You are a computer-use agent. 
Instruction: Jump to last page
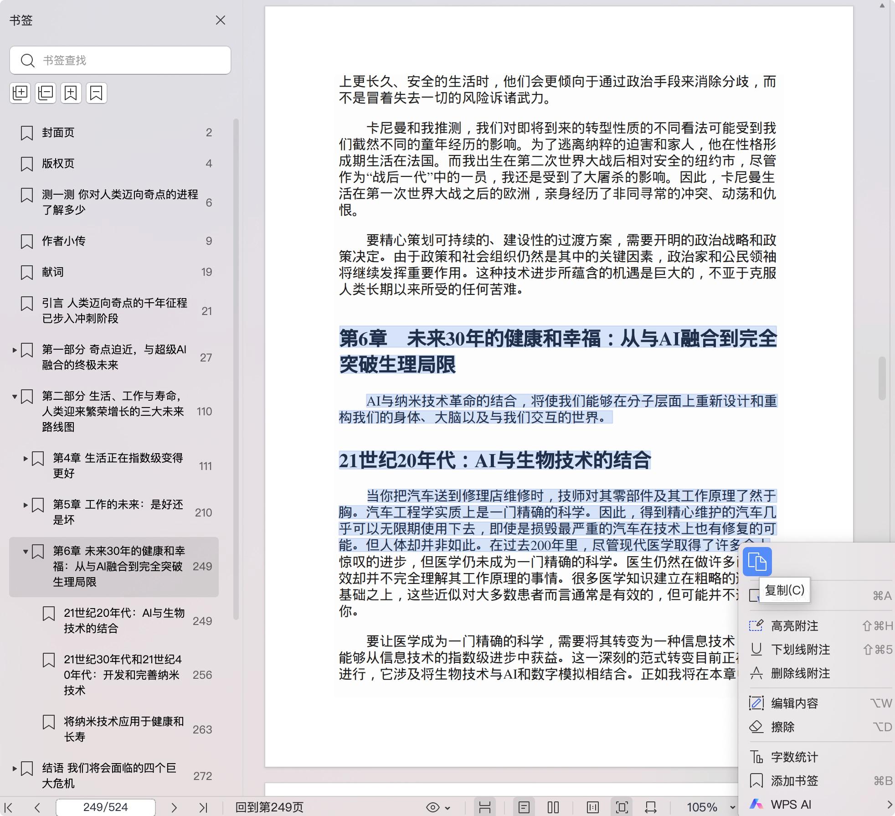(203, 807)
